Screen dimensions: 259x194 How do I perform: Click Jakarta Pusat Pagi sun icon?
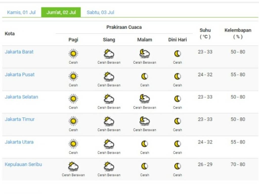pyautogui.click(x=73, y=76)
